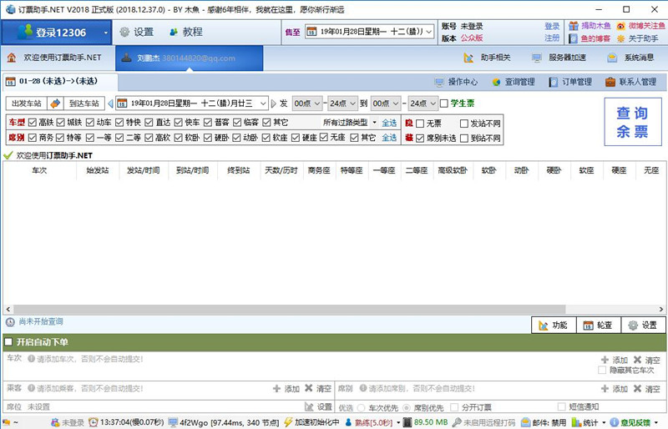Expand 统计 dropdown in status bar
The height and width of the screenshot is (429, 668).
(x=604, y=423)
